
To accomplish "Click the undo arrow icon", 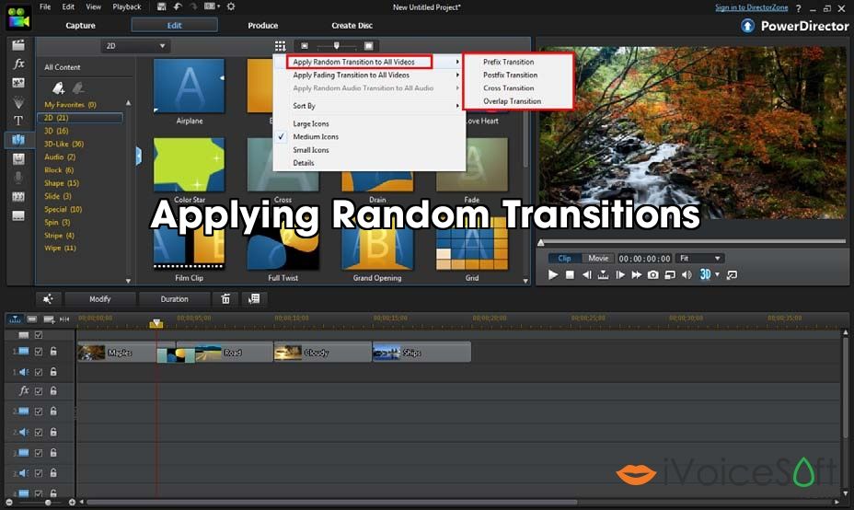I will tap(178, 6).
